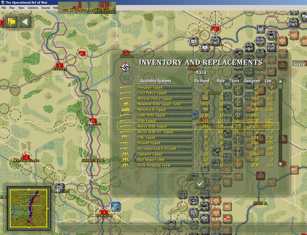Open the Sound menu

[x=45, y=8]
